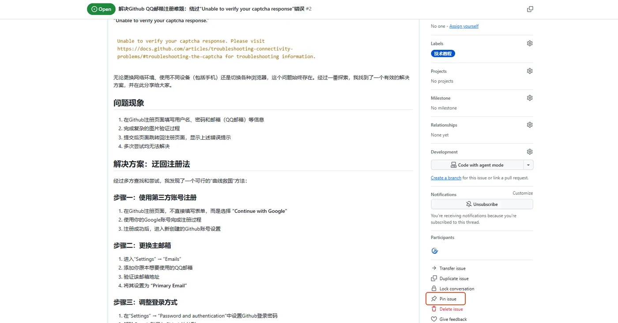Image resolution: width=618 pixels, height=323 pixels.
Task: Click Customize notifications link
Action: tap(523, 193)
